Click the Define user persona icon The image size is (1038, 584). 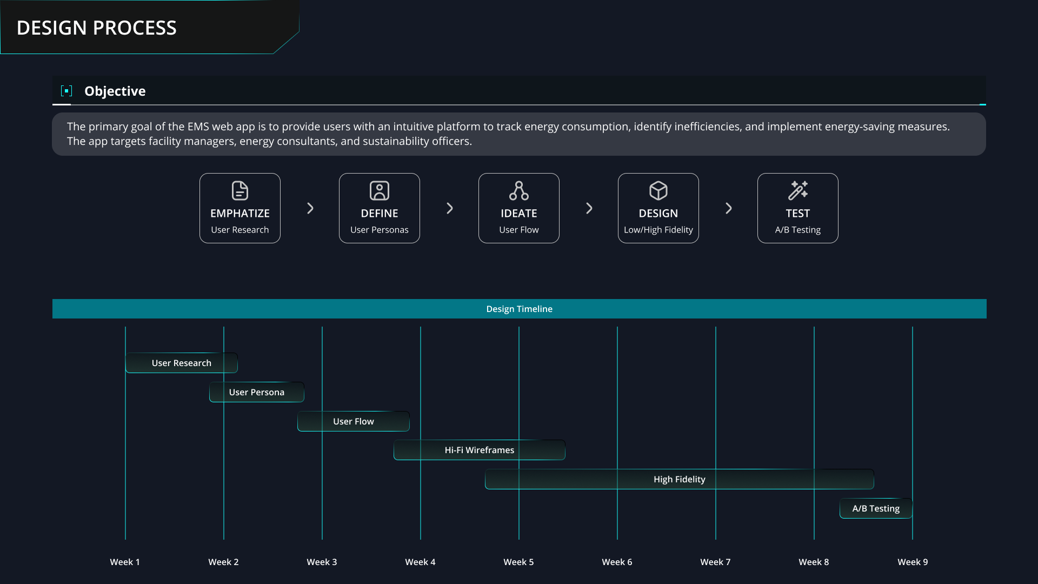379,190
